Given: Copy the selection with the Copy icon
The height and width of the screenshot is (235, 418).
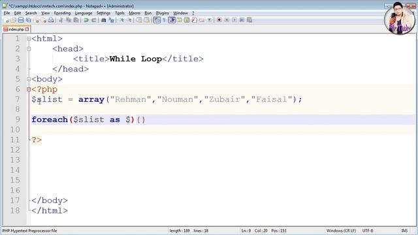Looking at the screenshot, I should pyautogui.click(x=69, y=20).
